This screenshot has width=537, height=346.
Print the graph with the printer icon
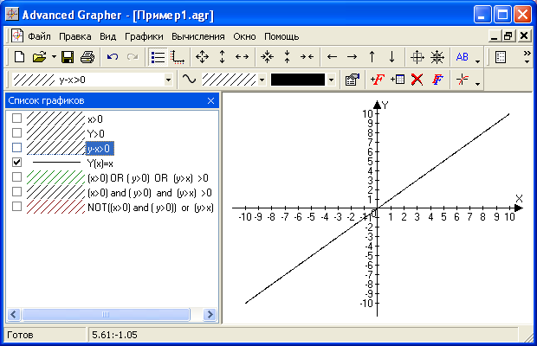click(87, 57)
